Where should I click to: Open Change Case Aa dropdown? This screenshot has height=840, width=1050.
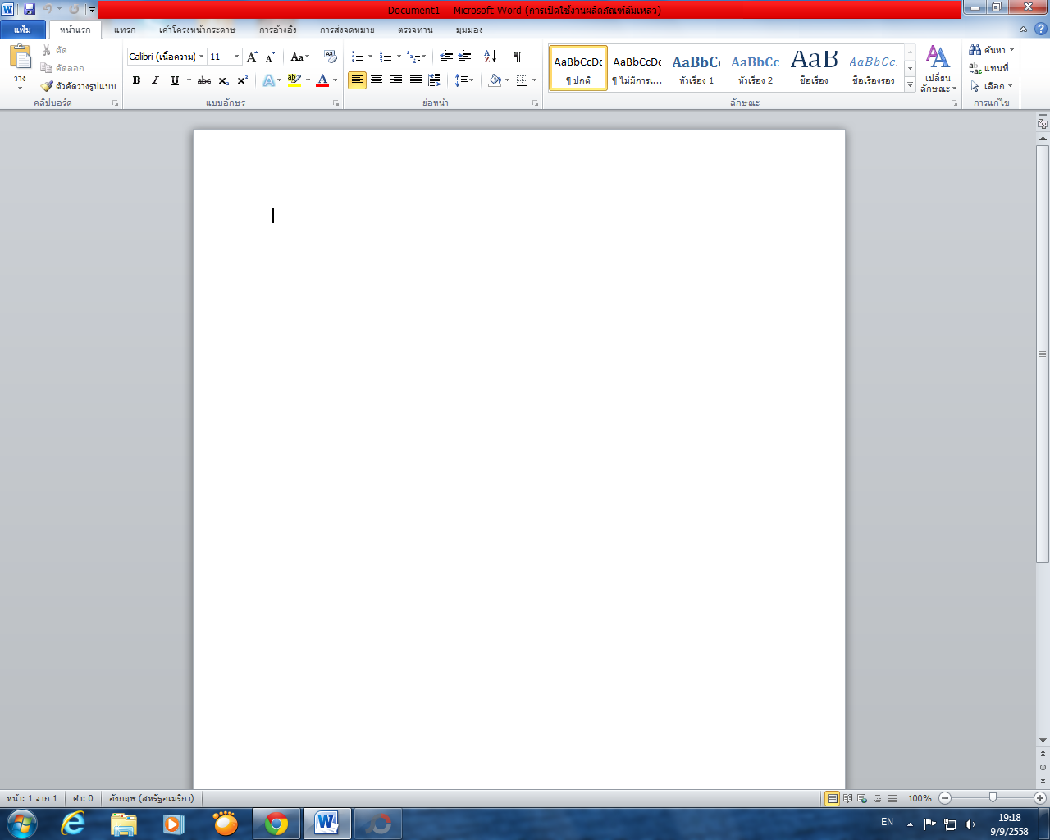(x=300, y=57)
